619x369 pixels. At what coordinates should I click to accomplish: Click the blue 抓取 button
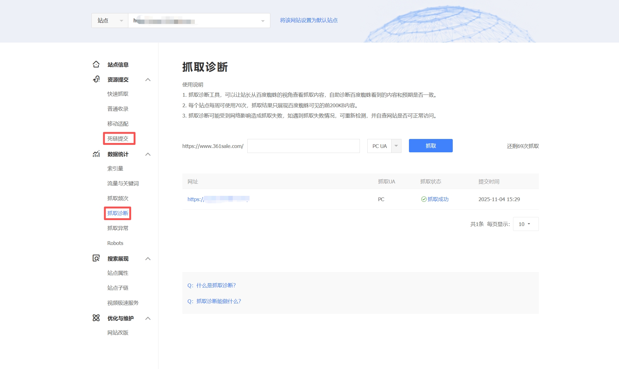[431, 145]
